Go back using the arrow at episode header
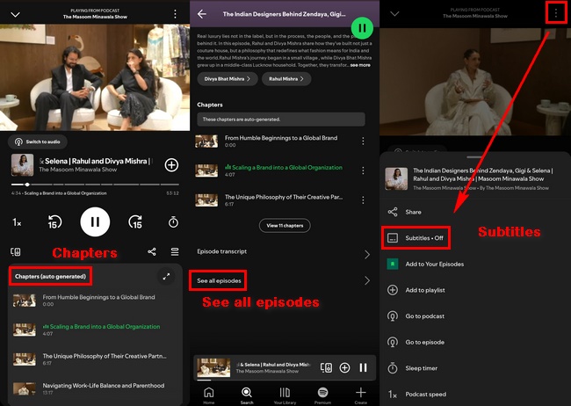Screen dimensions: 571x406 coord(202,14)
